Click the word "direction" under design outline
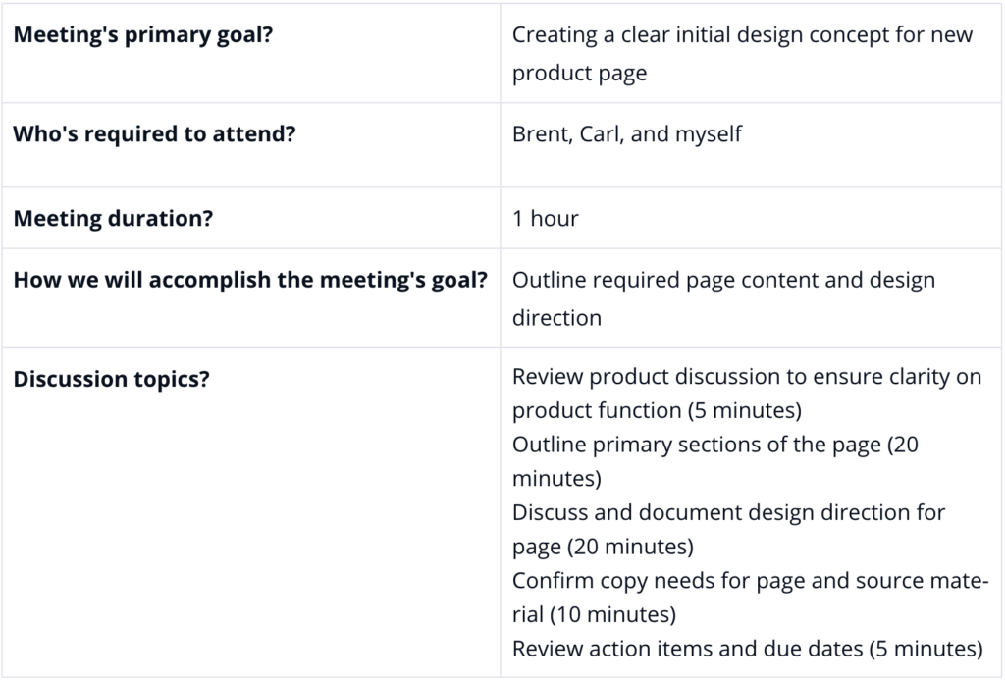 pos(557,318)
